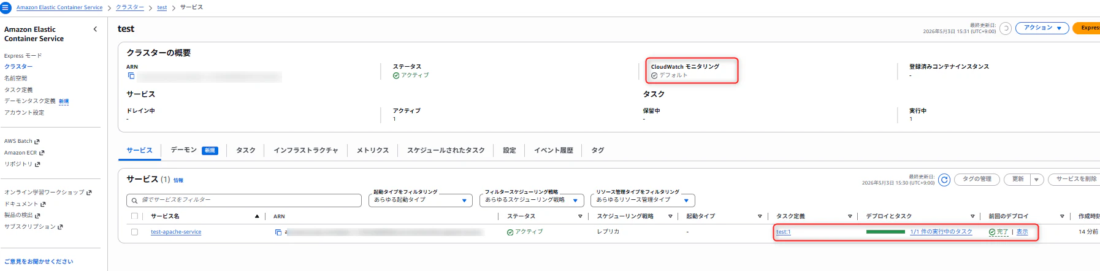
Task: Click the サービスを削除 button
Action: [1076, 180]
